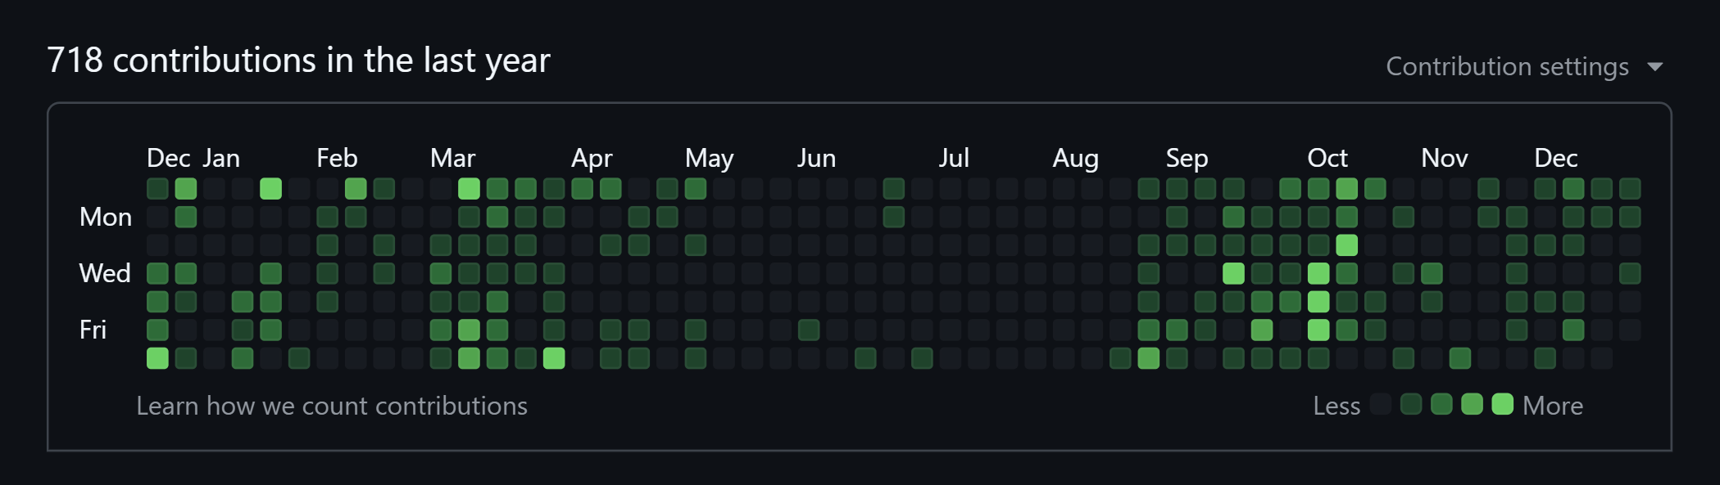Click the Dec month label on the left
This screenshot has width=1720, height=485.
click(x=170, y=157)
